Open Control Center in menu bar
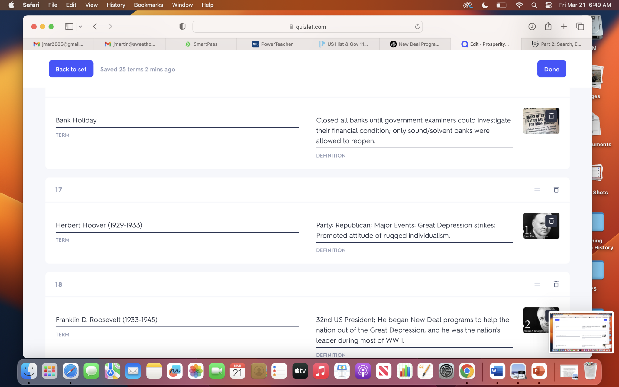619x387 pixels. (x=549, y=5)
